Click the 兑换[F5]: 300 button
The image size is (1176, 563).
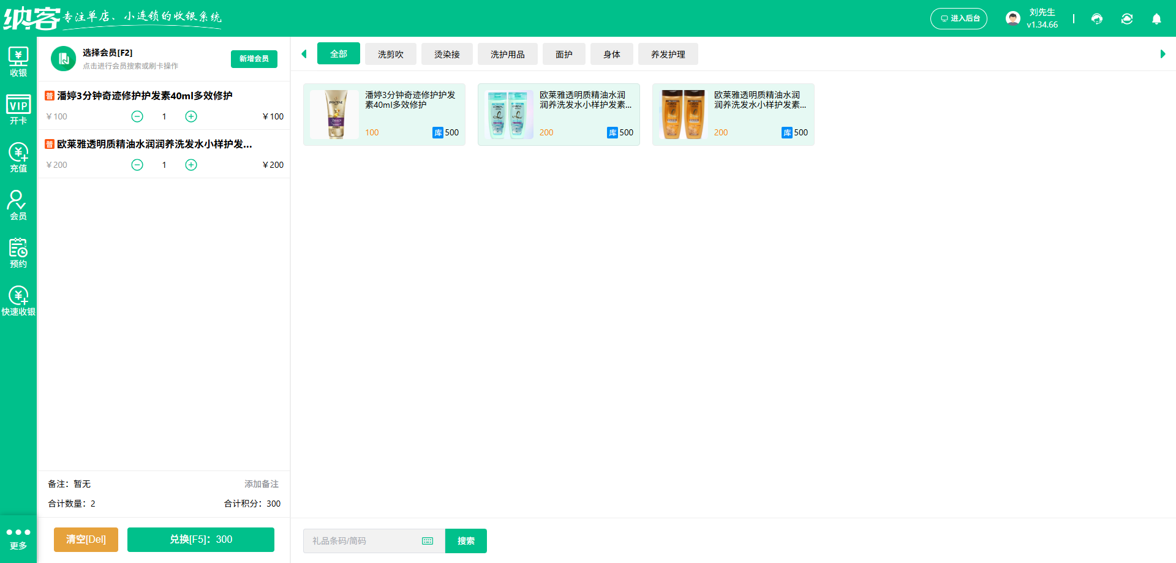pyautogui.click(x=201, y=540)
